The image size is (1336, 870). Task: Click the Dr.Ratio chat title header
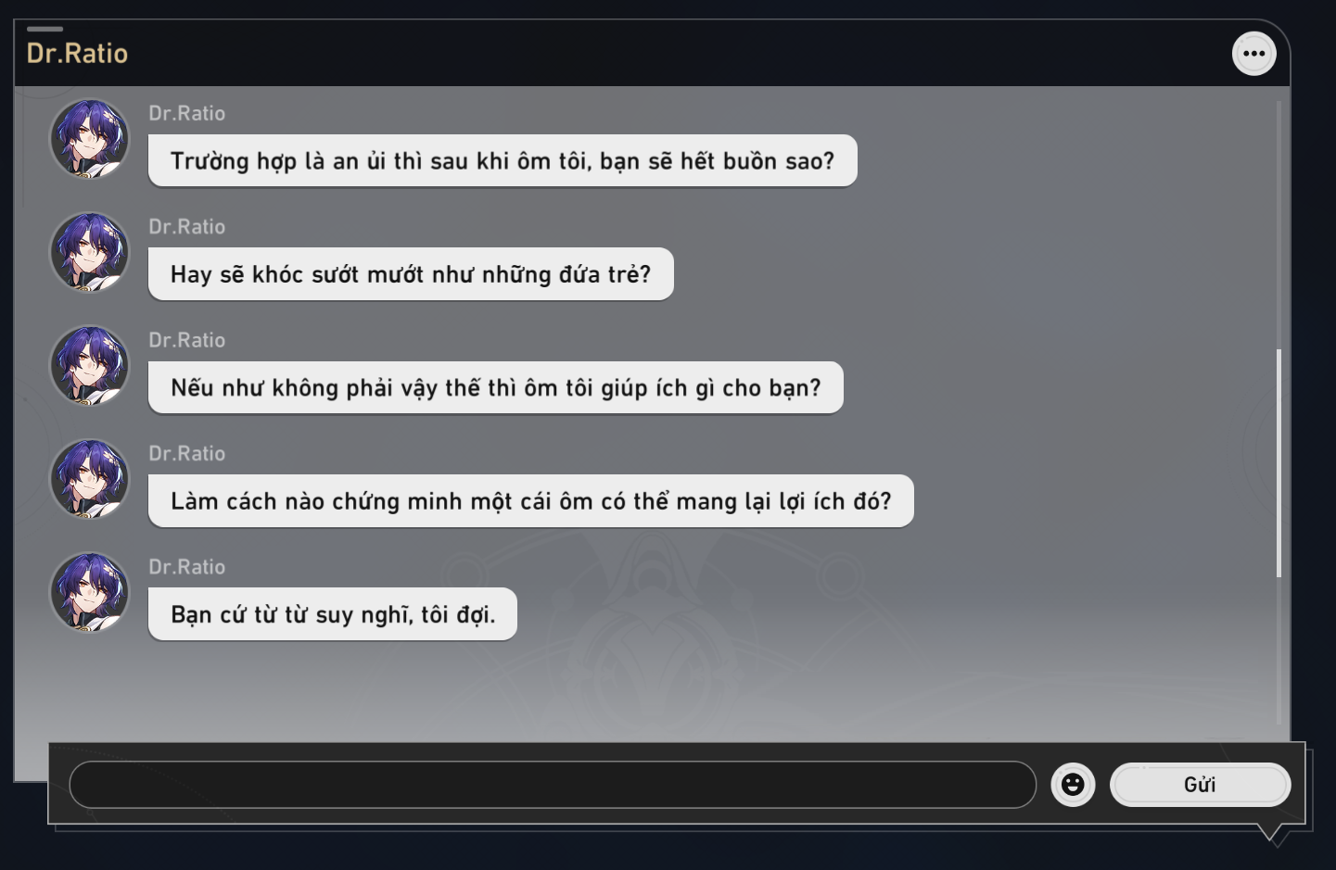point(77,54)
